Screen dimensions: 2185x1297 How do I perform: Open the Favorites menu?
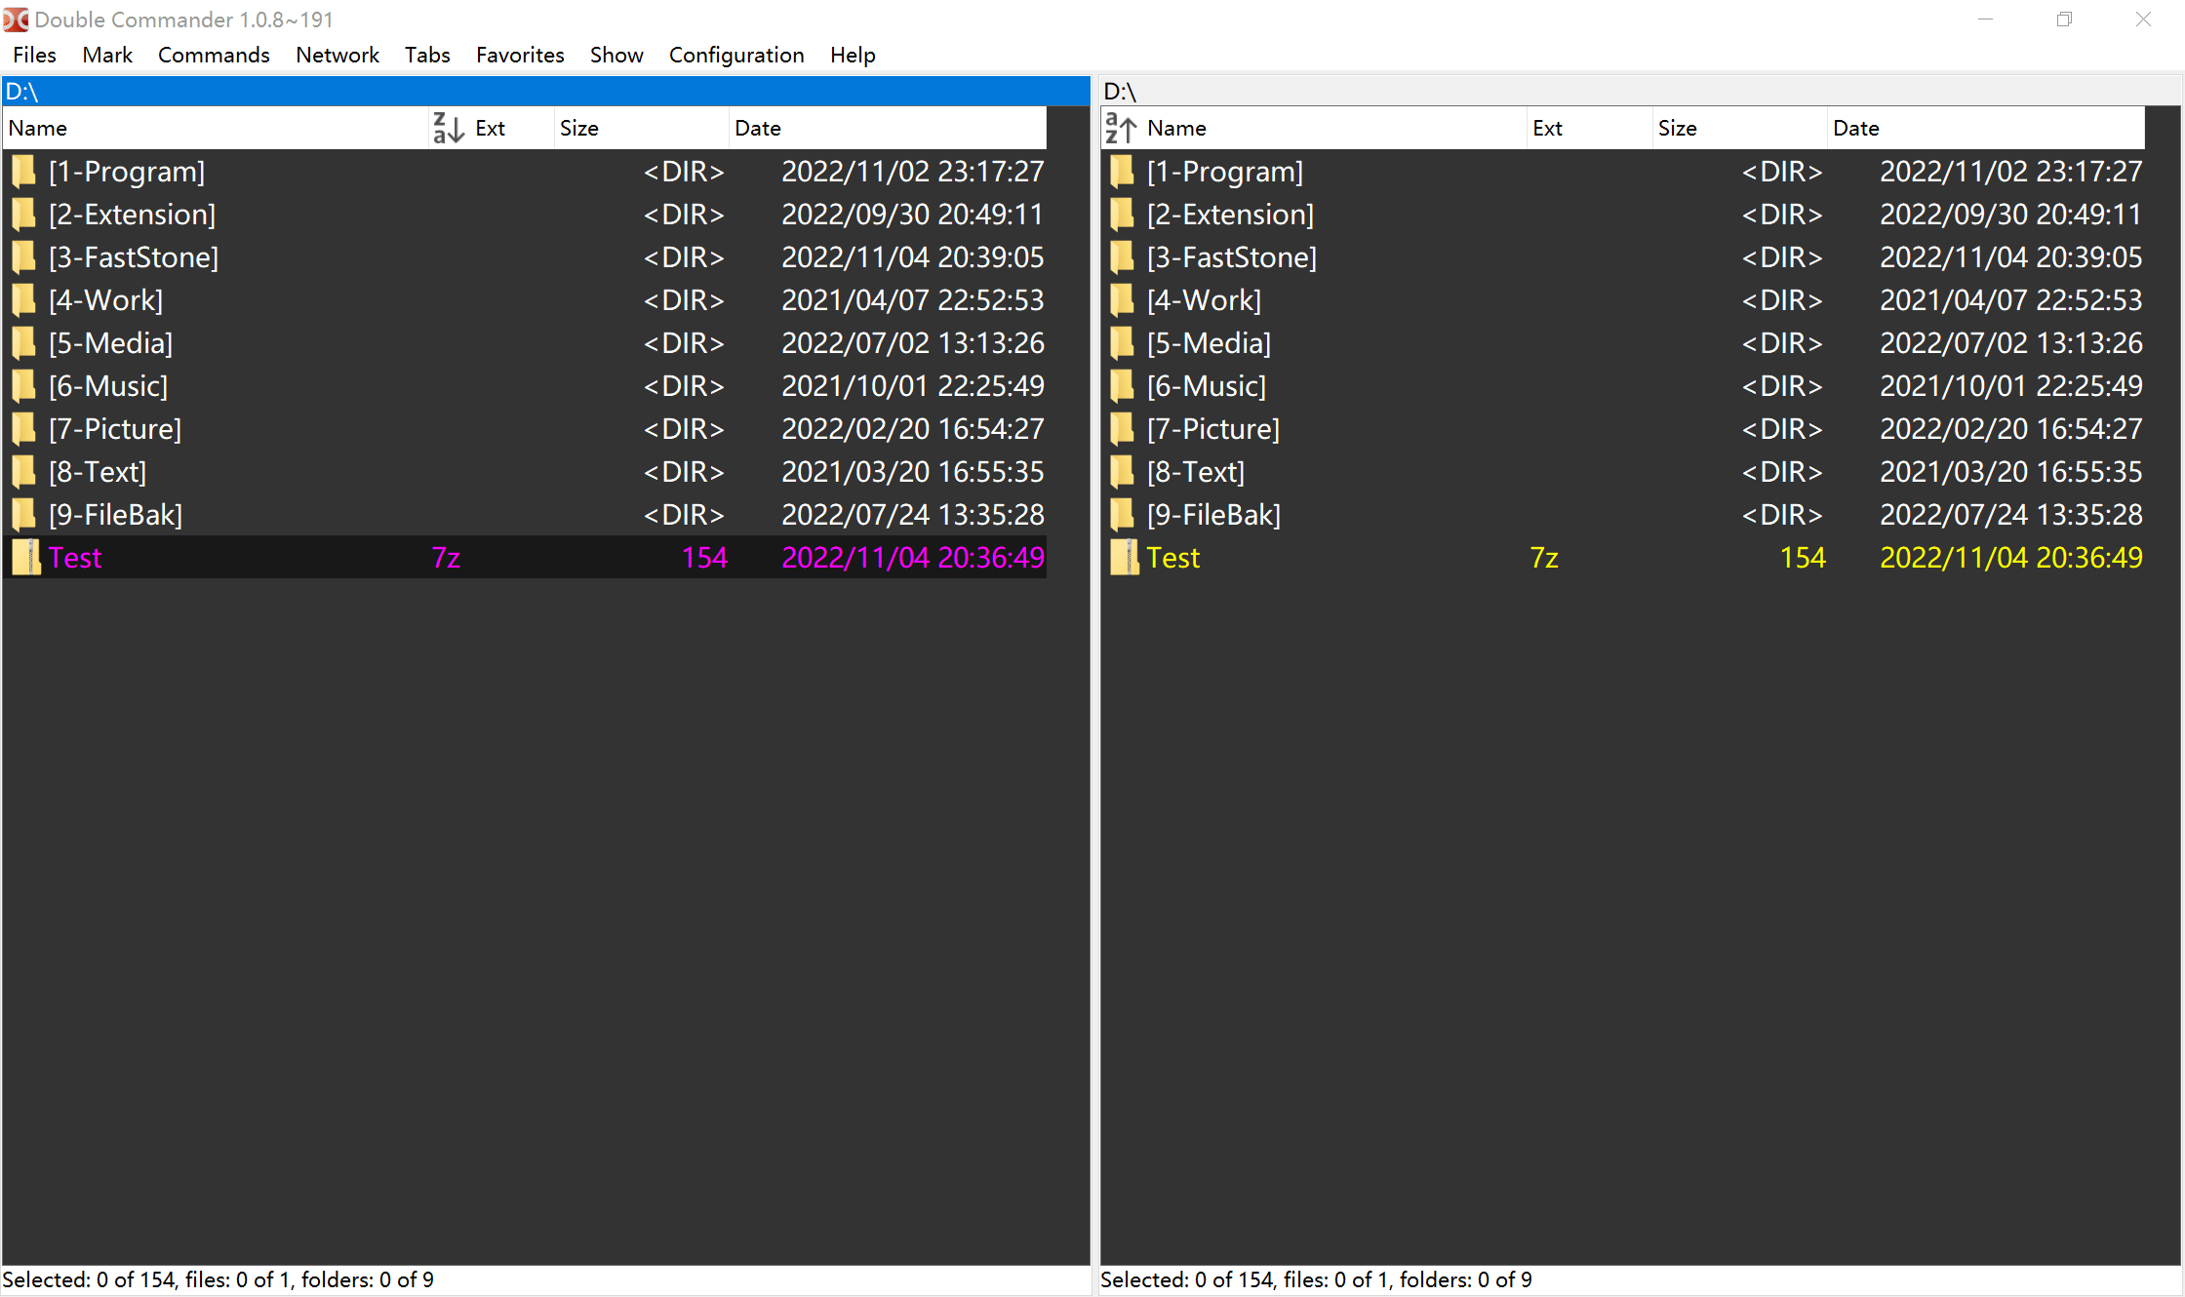point(519,55)
